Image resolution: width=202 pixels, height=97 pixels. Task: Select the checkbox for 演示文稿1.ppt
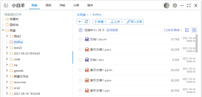(x=80, y=91)
